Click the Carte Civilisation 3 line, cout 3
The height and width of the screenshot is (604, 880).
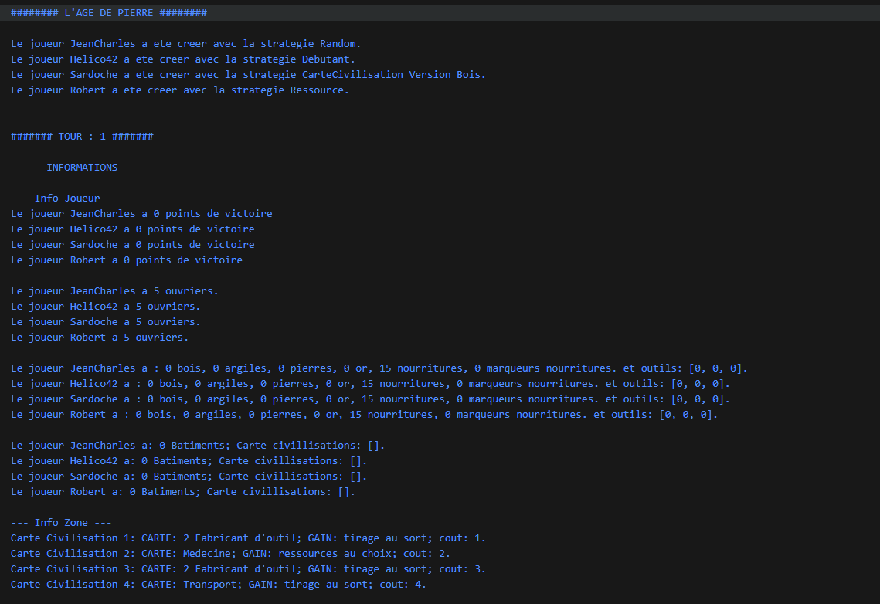pyautogui.click(x=248, y=569)
